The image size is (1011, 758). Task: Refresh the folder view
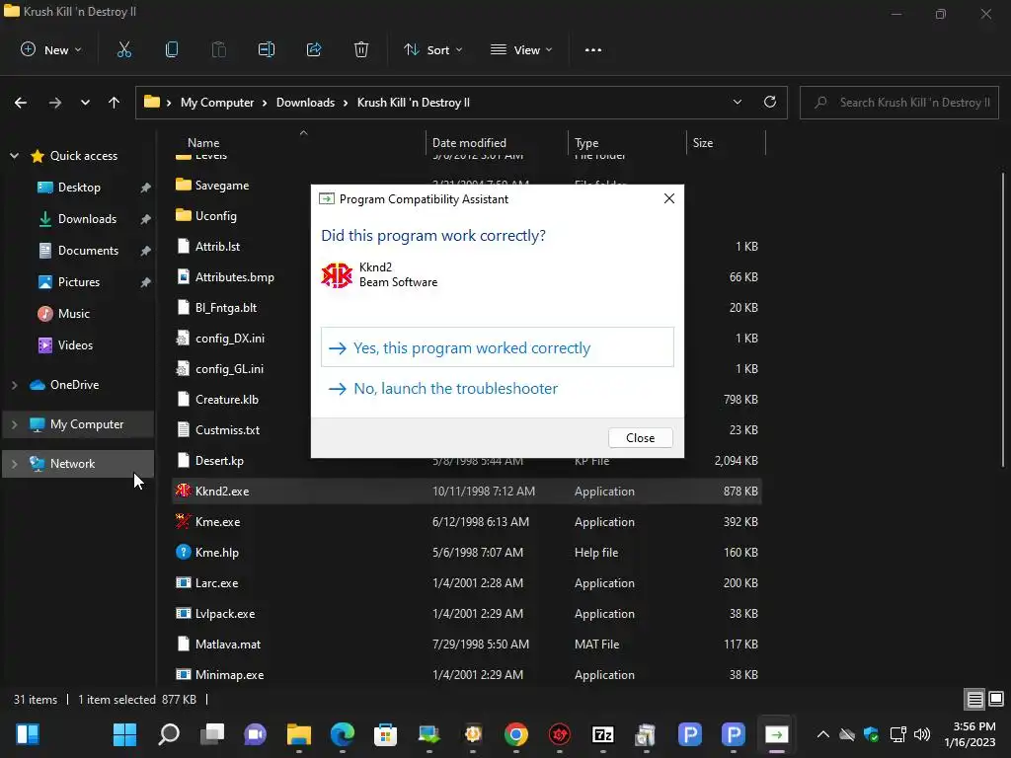(770, 102)
